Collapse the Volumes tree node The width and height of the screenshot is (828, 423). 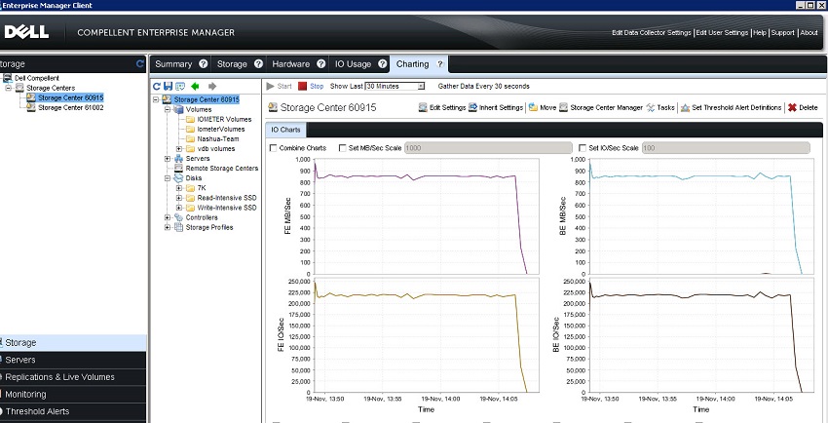point(168,109)
